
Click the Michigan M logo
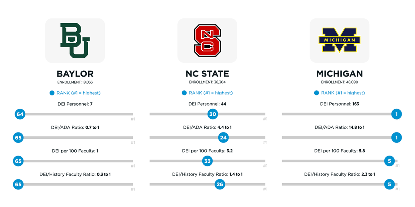pyautogui.click(x=339, y=40)
